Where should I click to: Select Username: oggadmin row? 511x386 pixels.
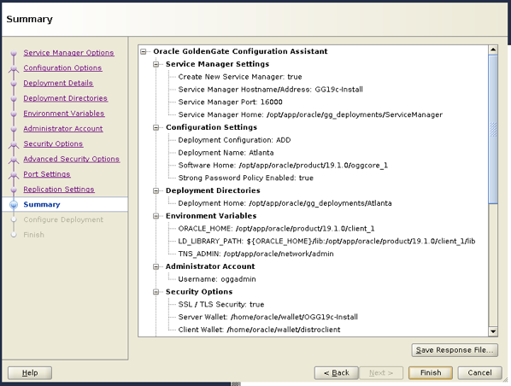(217, 279)
